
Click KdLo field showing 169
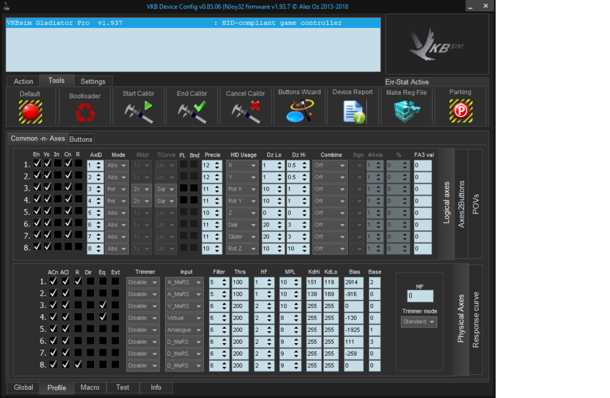click(x=331, y=294)
